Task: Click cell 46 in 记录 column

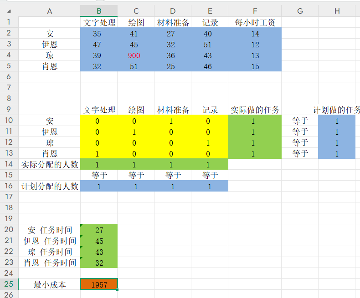Action: (x=210, y=66)
